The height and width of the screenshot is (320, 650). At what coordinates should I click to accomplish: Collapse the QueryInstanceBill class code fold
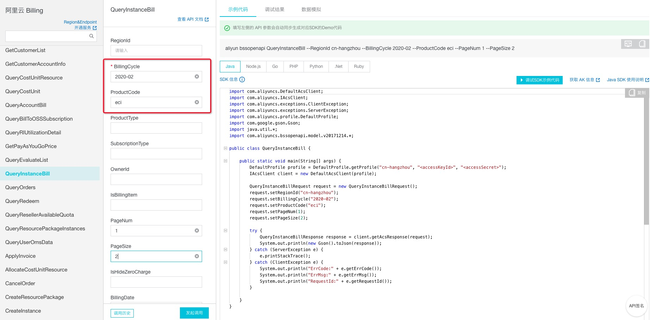click(225, 148)
